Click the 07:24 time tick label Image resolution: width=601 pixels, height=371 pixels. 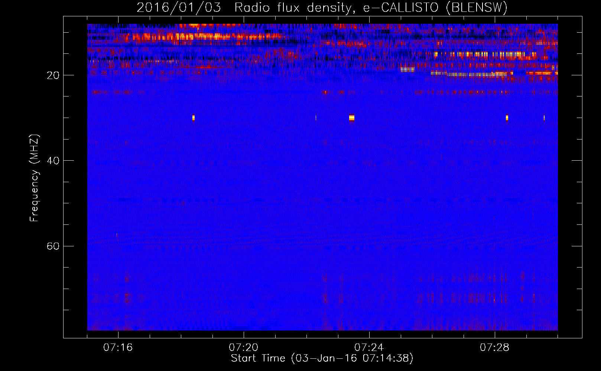coord(369,348)
